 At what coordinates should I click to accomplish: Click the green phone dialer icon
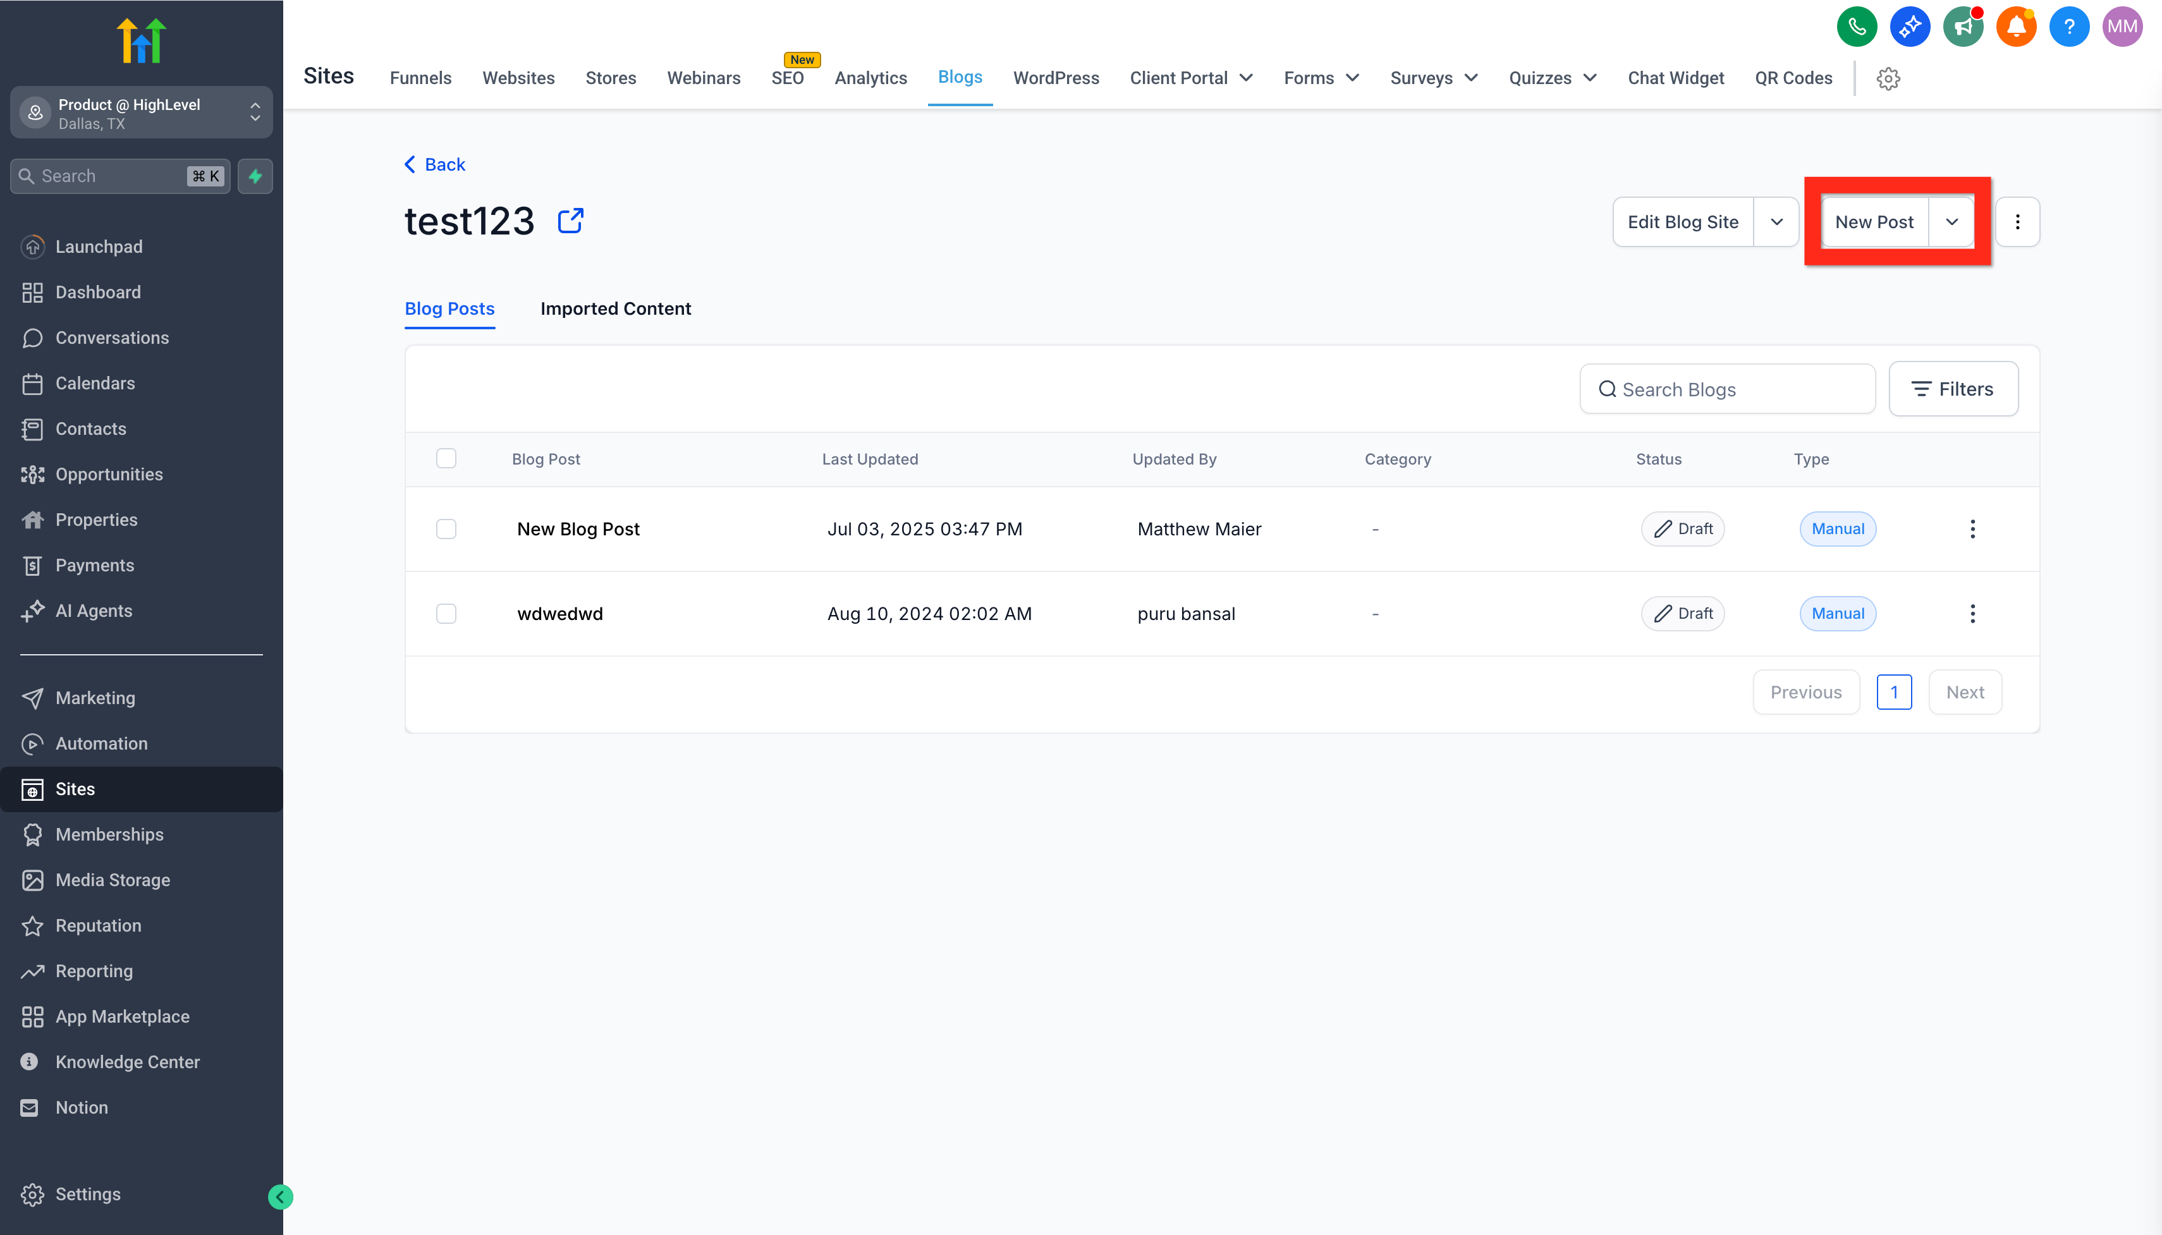pyautogui.click(x=1856, y=27)
